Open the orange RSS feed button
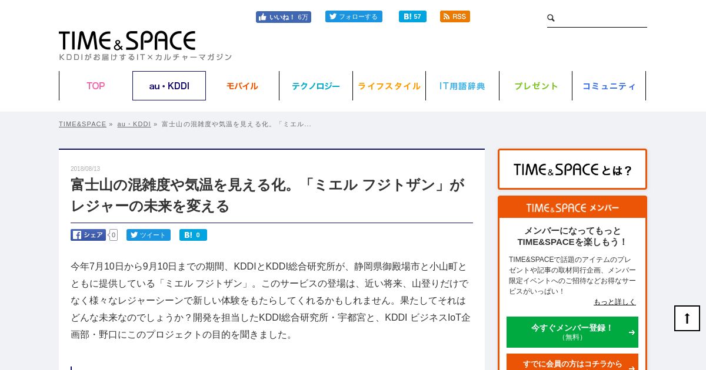 coord(455,16)
